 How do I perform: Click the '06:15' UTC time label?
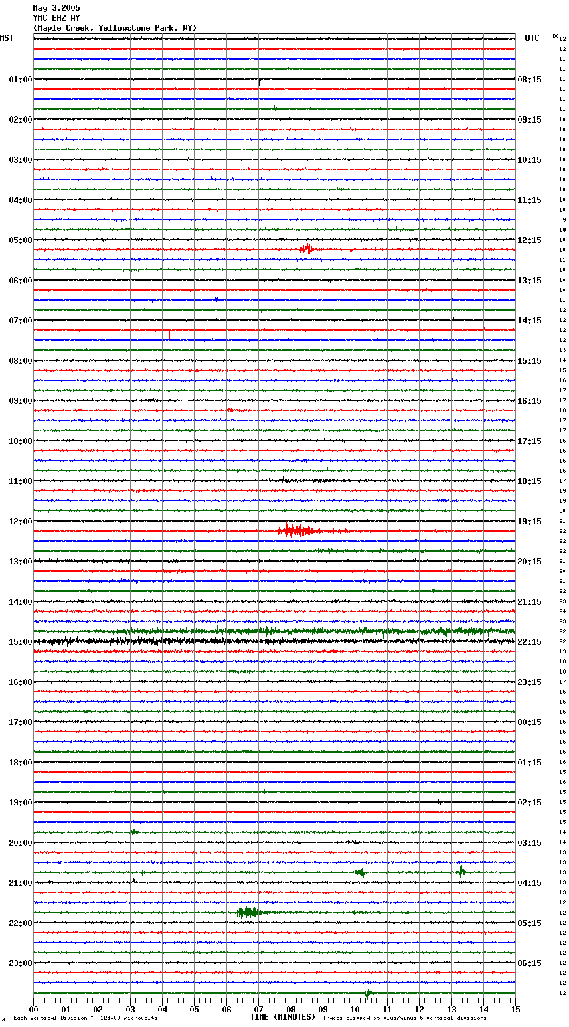[530, 963]
